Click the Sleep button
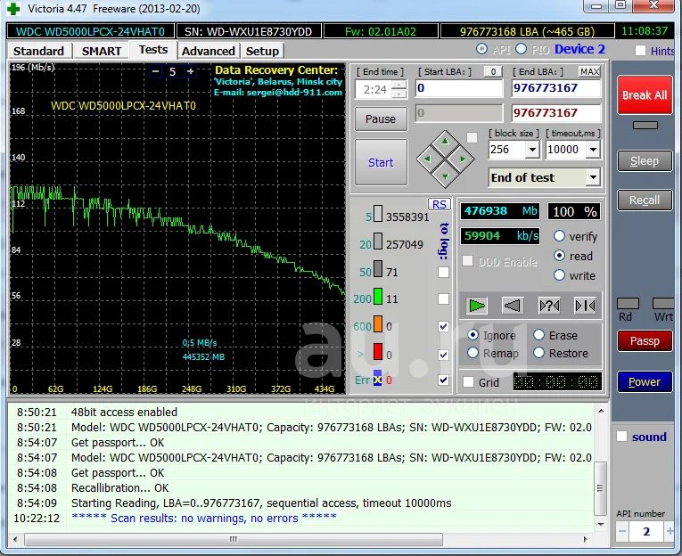The width and height of the screenshot is (682, 556). coord(645,161)
